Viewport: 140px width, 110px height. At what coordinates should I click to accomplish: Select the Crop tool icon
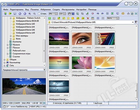(x=82, y=14)
